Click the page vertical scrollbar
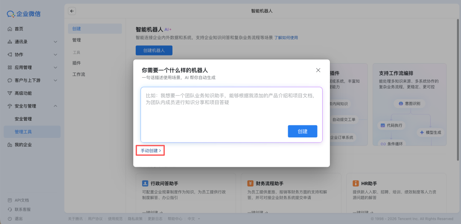The width and height of the screenshot is (461, 224). tap(458, 90)
